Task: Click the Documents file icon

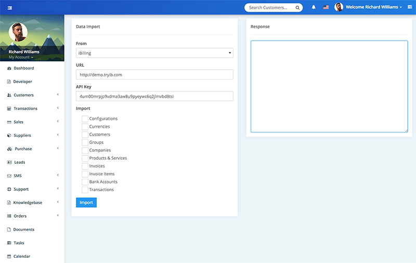Action: pos(9,229)
